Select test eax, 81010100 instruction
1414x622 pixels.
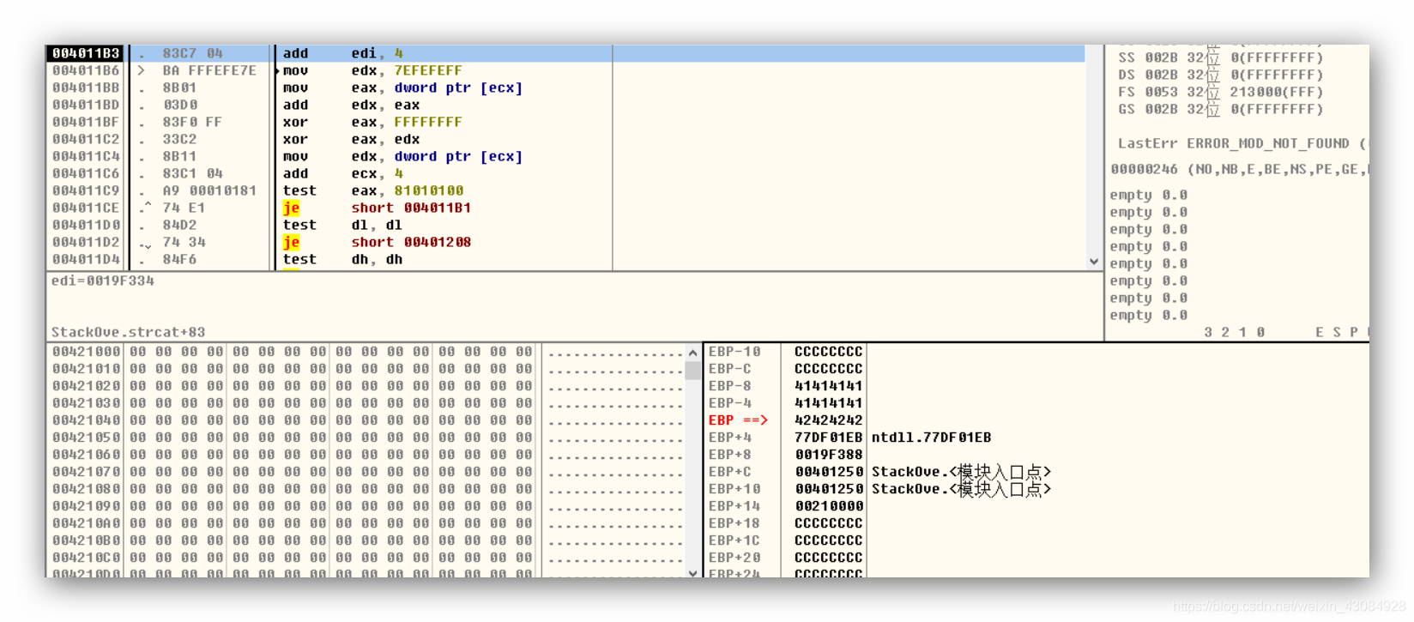click(372, 190)
